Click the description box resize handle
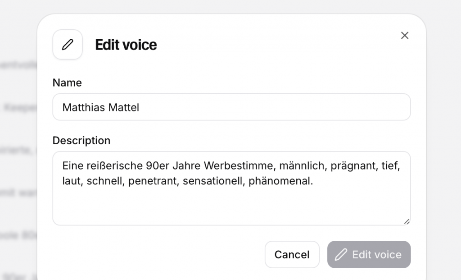The height and width of the screenshot is (280, 461). click(407, 221)
